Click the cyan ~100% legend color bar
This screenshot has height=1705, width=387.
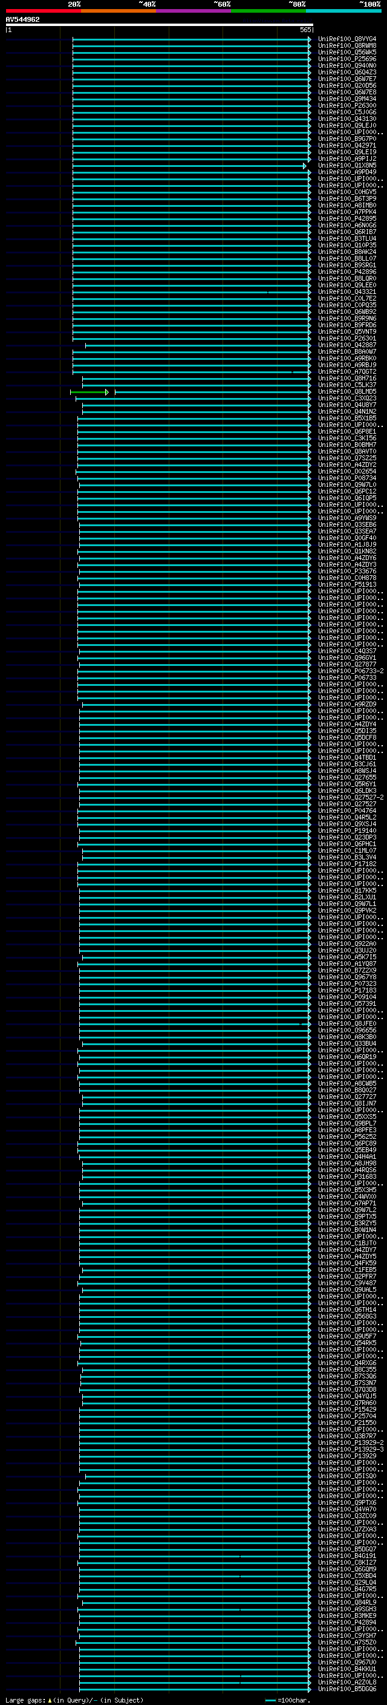coord(344,11)
